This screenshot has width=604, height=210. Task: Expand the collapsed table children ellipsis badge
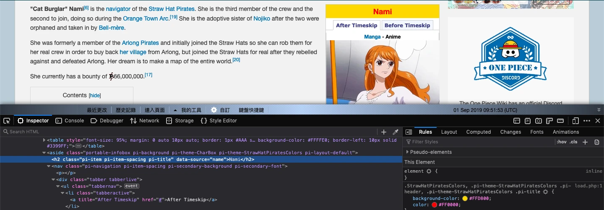point(78,146)
